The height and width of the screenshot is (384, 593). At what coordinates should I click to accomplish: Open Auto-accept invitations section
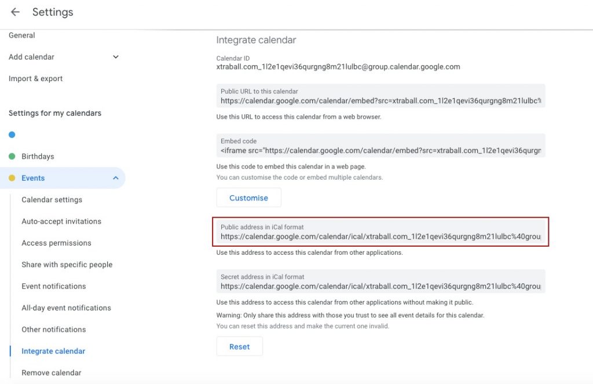point(61,221)
